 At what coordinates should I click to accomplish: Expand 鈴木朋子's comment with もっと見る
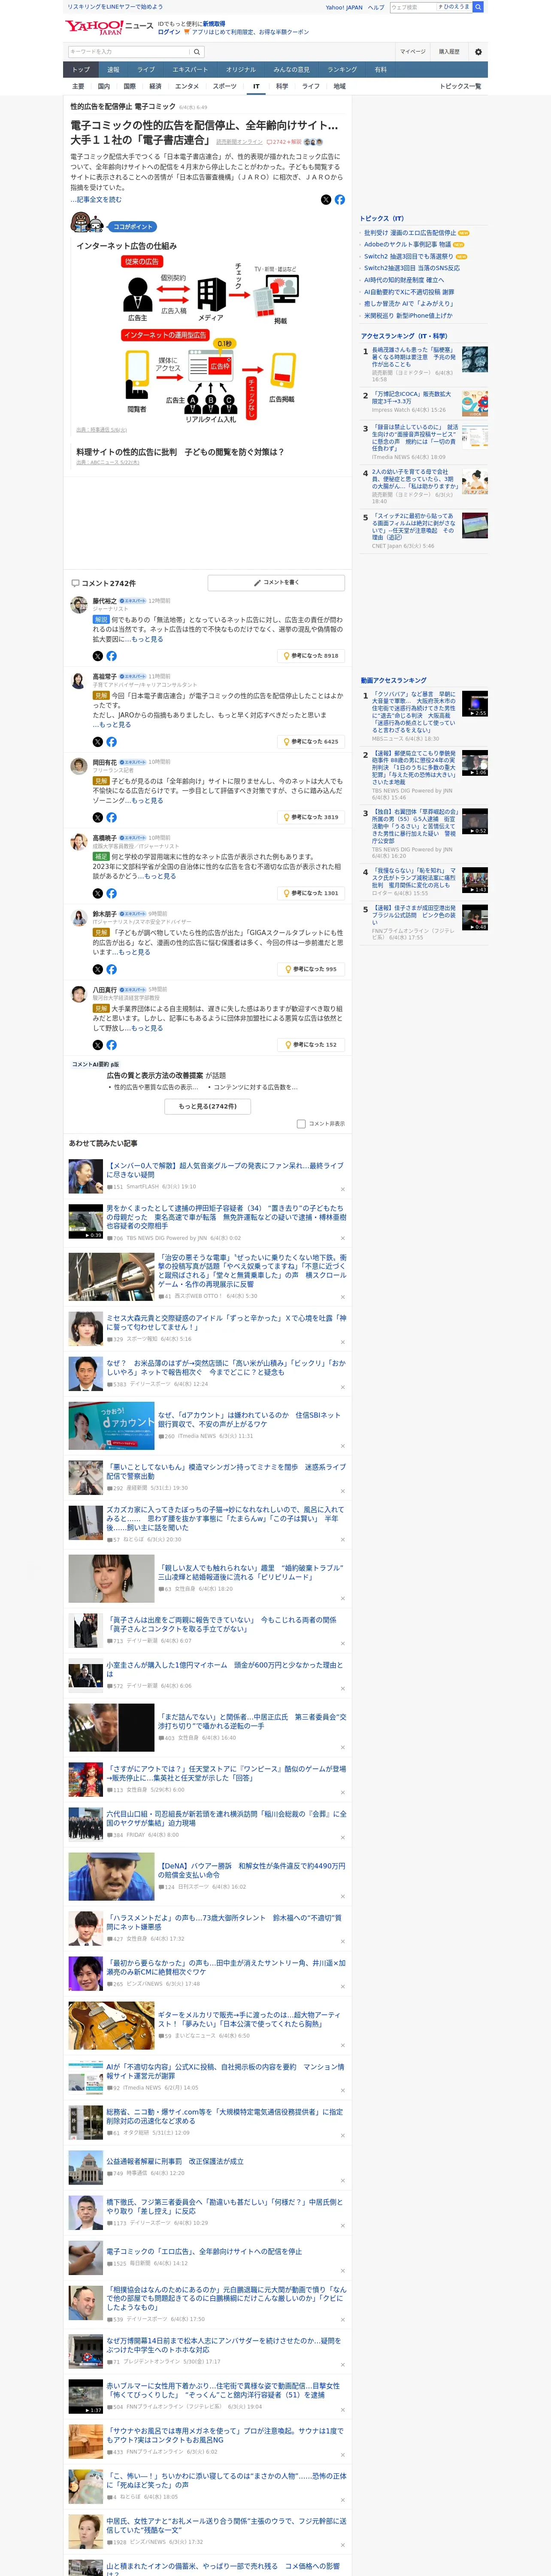[x=134, y=952]
